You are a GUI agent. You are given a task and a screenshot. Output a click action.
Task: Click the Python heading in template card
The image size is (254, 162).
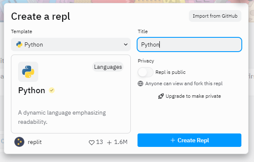32,90
